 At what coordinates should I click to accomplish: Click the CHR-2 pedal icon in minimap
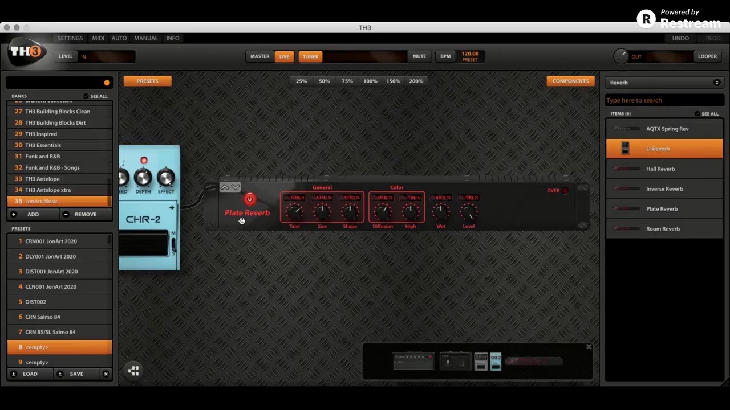pyautogui.click(x=496, y=362)
